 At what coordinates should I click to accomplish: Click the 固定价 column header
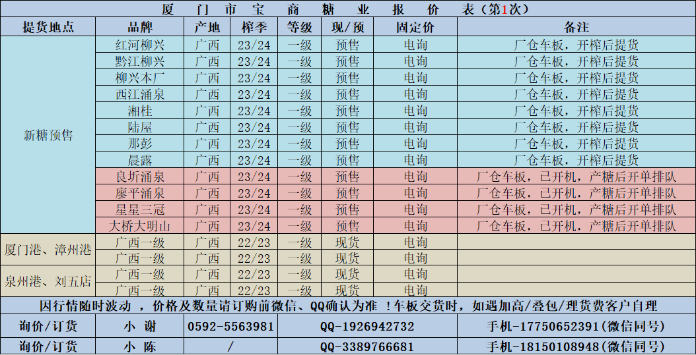tap(415, 28)
